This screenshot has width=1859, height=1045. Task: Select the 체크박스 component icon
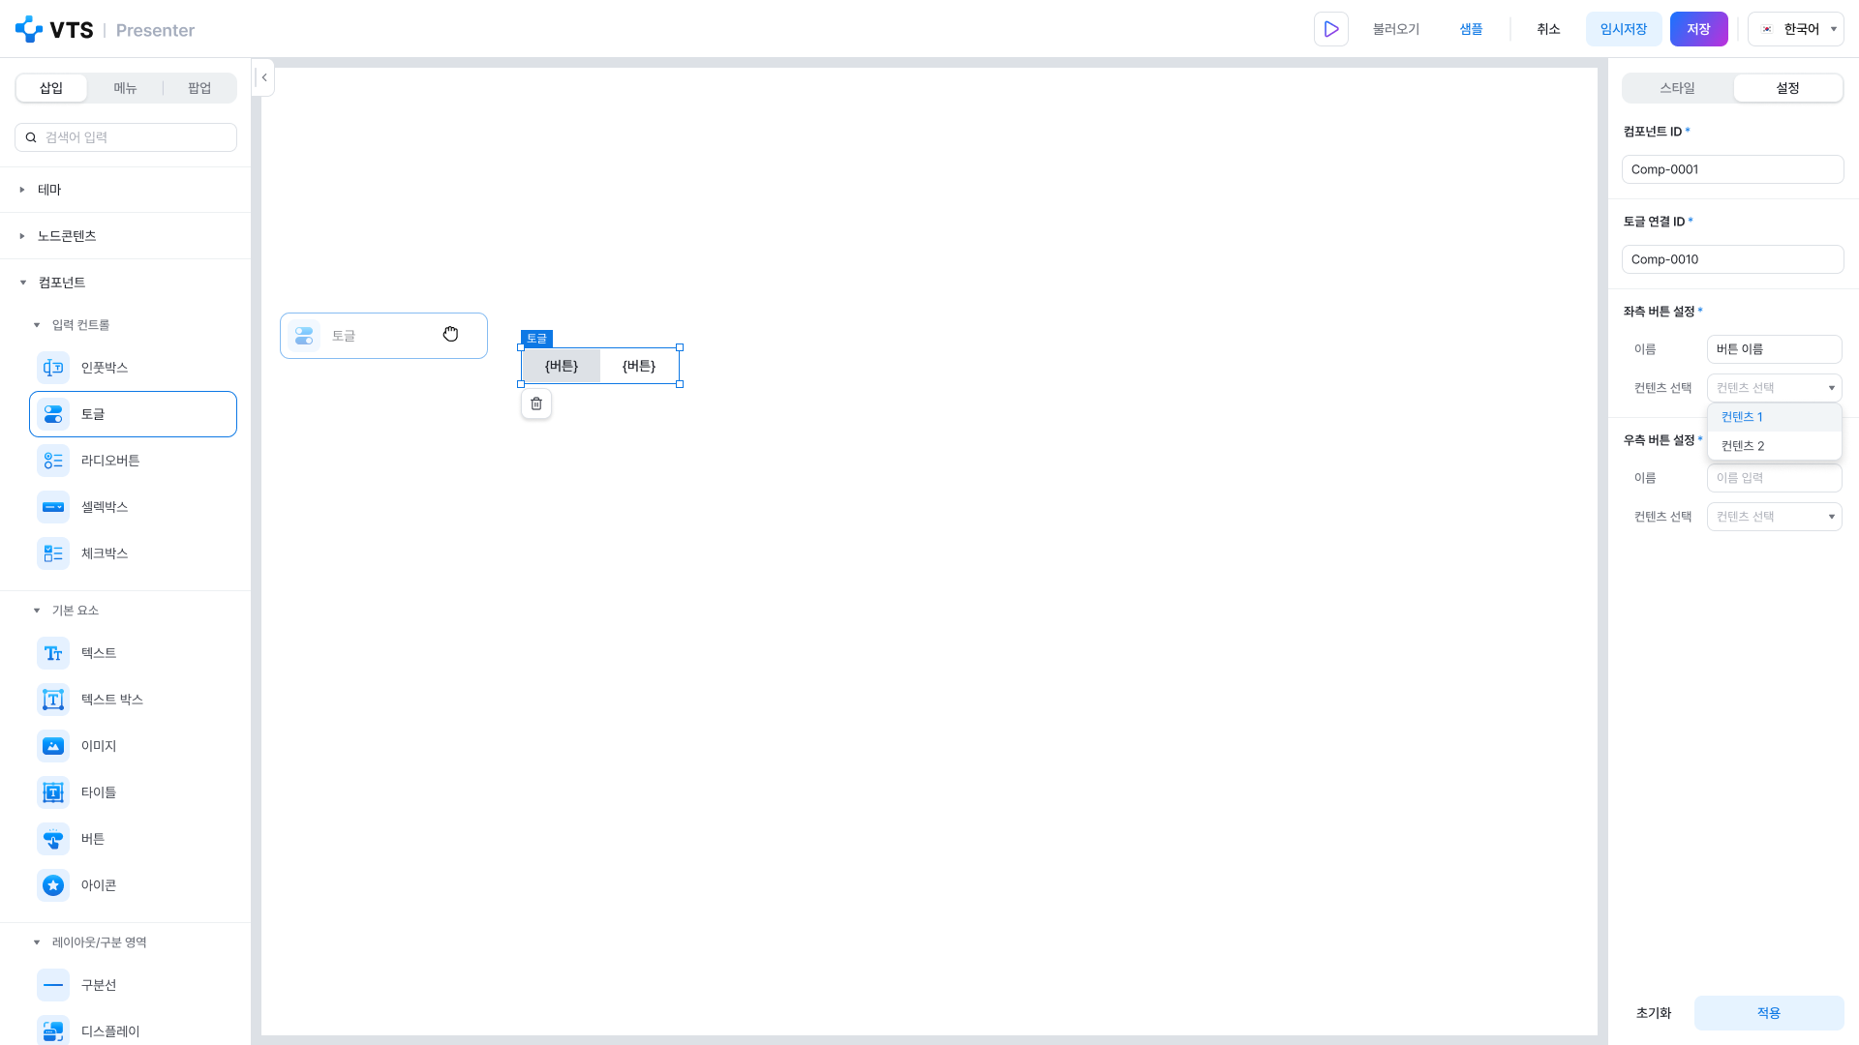tap(53, 553)
